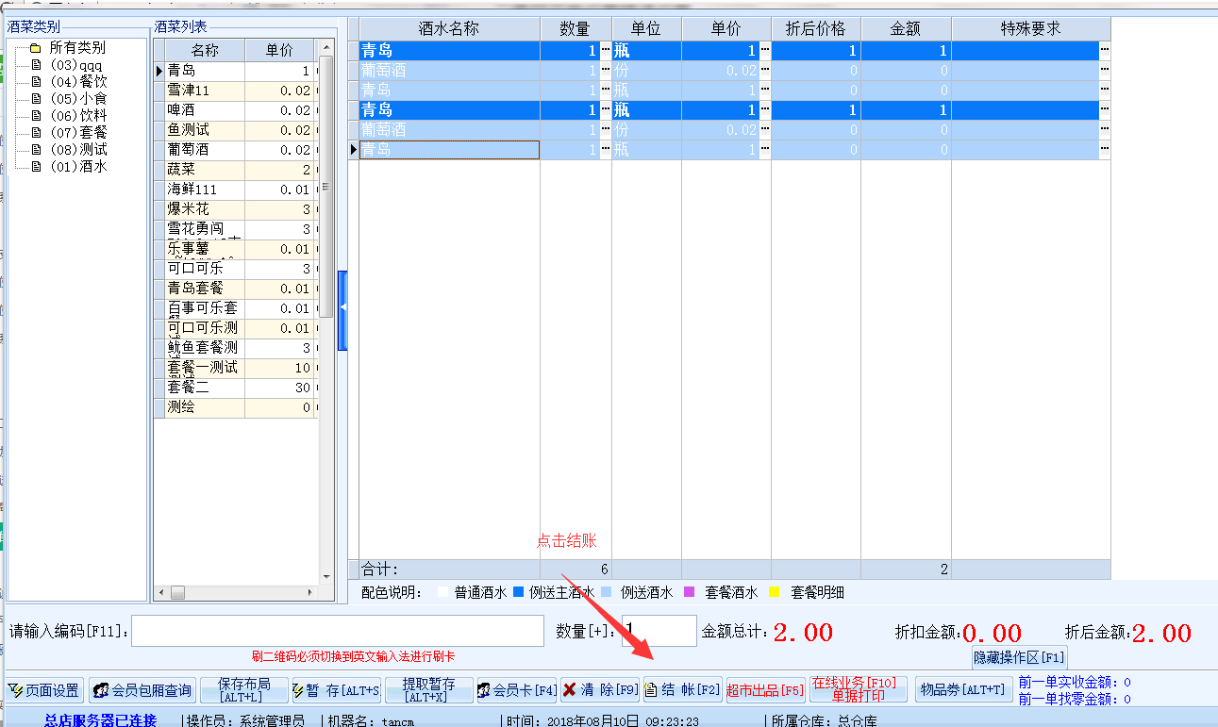
Task: Click the 名称 header in the dish list
Action: click(x=205, y=50)
